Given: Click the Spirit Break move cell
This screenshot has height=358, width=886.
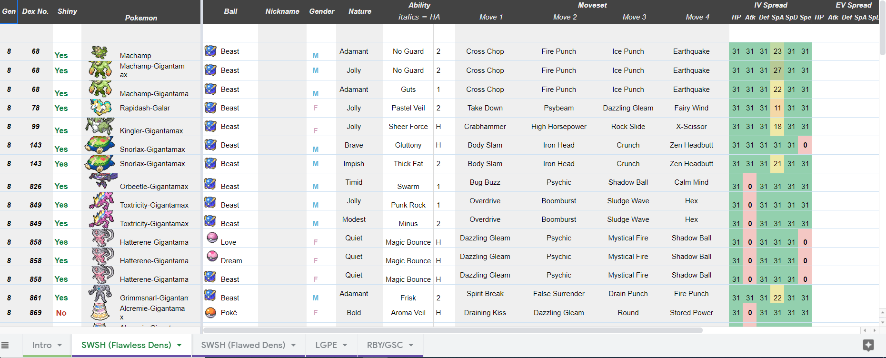Looking at the screenshot, I should pos(485,294).
